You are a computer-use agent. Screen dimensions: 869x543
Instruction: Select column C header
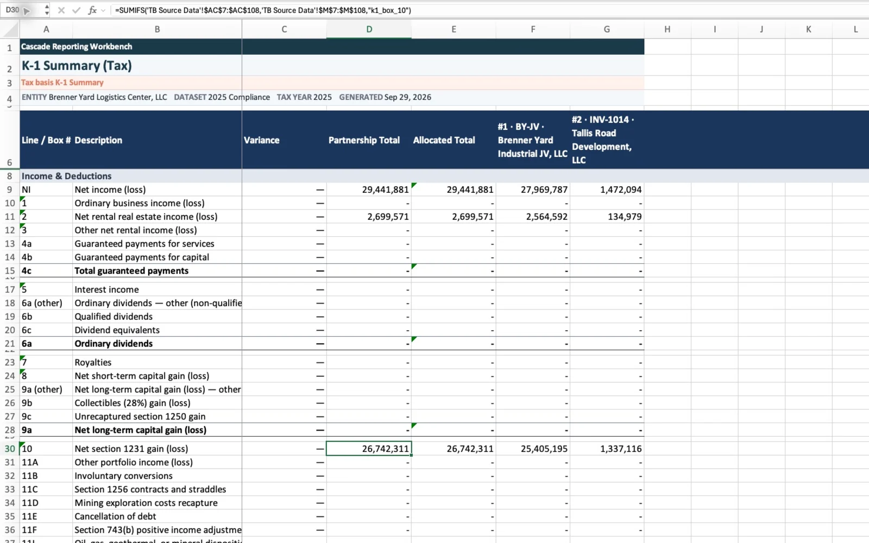284,29
